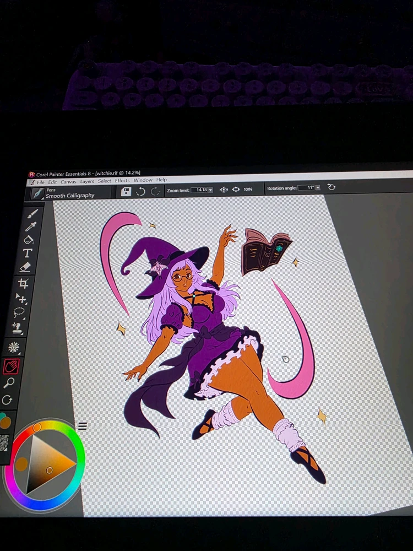Open the Canvas menu

coord(68,182)
